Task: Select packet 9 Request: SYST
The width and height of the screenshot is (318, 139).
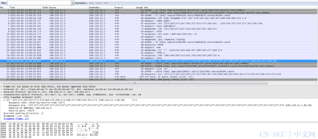Action: (x=159, y=31)
